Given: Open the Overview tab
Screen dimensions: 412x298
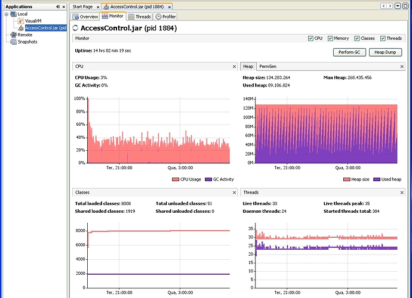Looking at the screenshot, I should [x=85, y=17].
